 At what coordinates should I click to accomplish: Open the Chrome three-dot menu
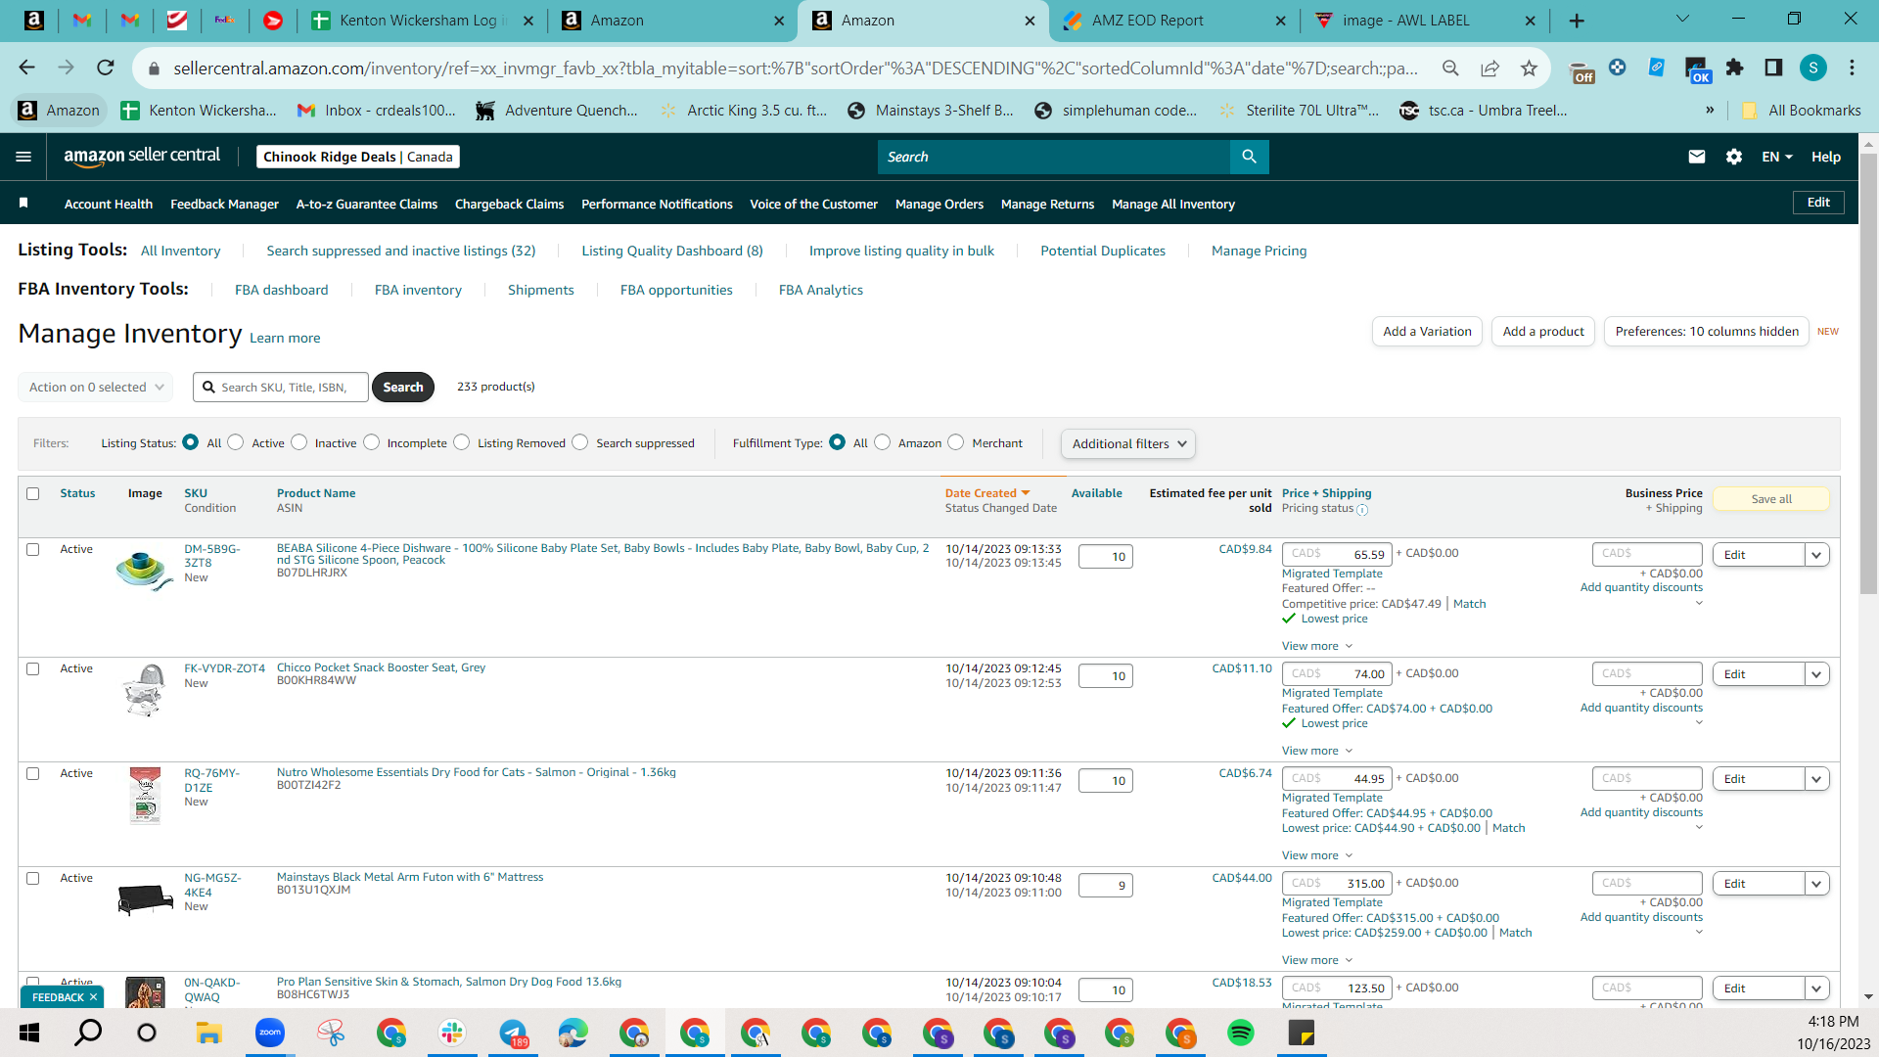click(1852, 68)
